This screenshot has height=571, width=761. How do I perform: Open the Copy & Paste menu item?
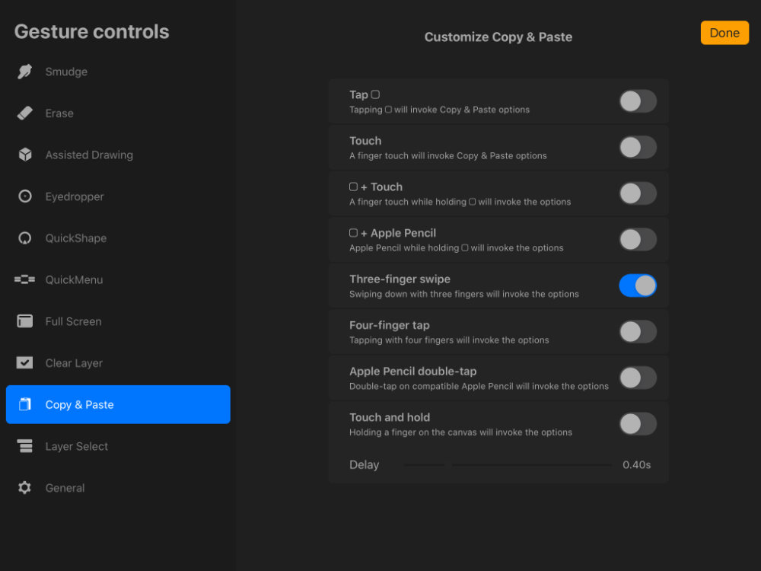(118, 404)
